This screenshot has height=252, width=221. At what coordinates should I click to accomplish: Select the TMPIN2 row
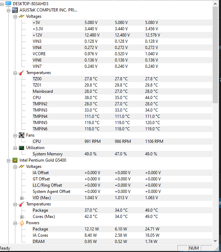click(x=122, y=104)
